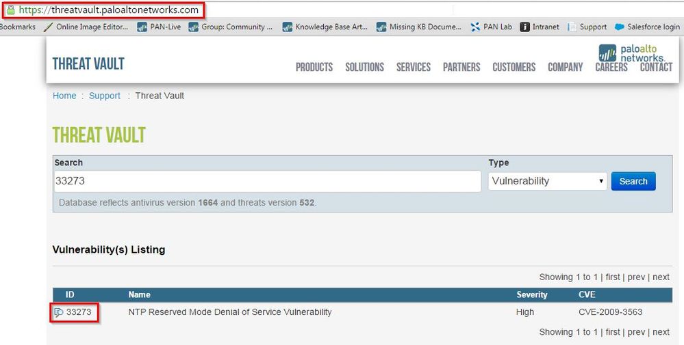Go to the Support breadcrumb link
Image resolution: width=684 pixels, height=345 pixels.
pos(105,96)
